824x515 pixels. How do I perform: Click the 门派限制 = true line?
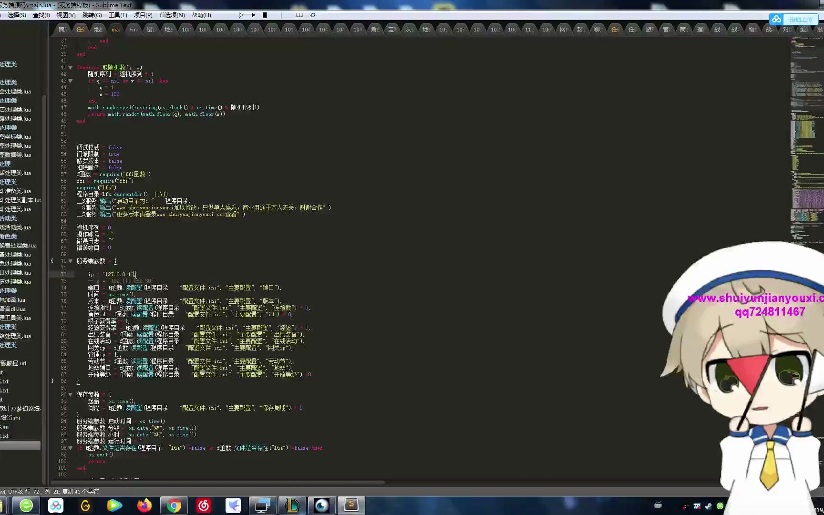pyautogui.click(x=98, y=154)
